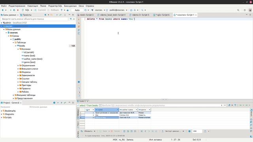
Task: Toggle the Auto commit mode field
Action: (77, 10)
